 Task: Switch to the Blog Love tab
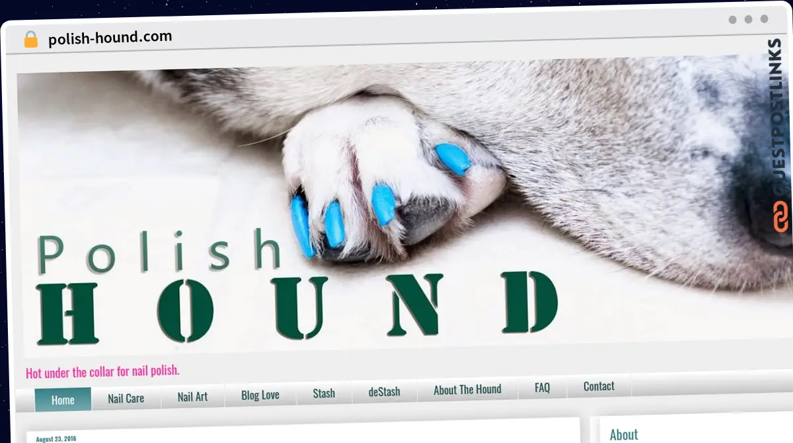260,395
